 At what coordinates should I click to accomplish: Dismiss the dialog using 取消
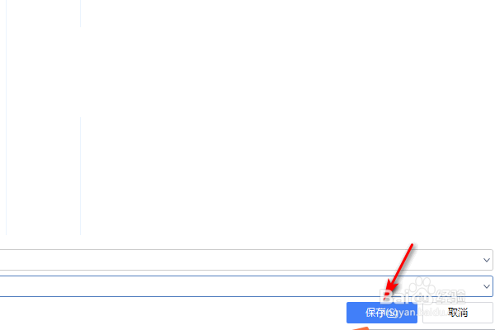[x=458, y=313]
